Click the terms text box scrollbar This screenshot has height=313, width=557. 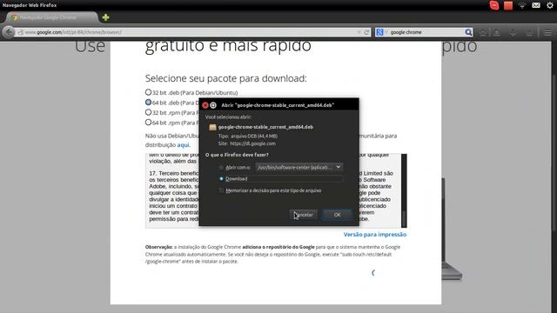click(x=404, y=190)
